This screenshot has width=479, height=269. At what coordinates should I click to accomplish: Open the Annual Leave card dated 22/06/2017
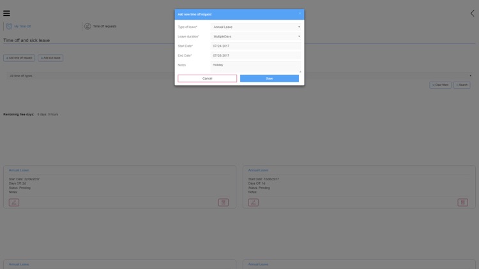coord(120,187)
